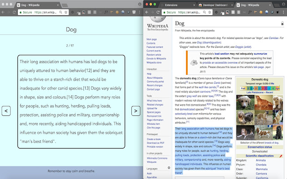Viewport: 287px width, 179px height.
Task: Click the cookie extension icon in the right window
Action: pos(261,12)
